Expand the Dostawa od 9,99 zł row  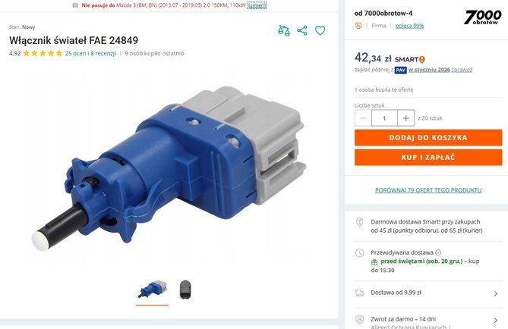[x=427, y=293]
